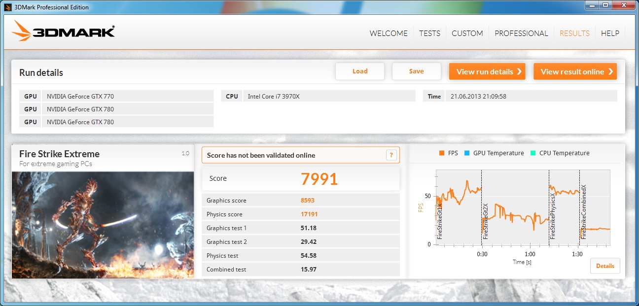Click the Fire Strike Extreme preview image
The image size is (639, 306).
coord(103,225)
